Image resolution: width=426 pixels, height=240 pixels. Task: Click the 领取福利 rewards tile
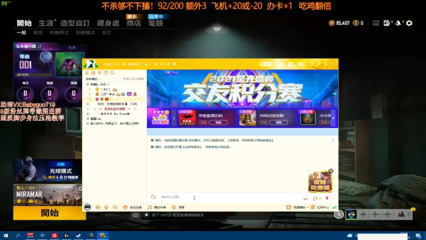coord(160,118)
